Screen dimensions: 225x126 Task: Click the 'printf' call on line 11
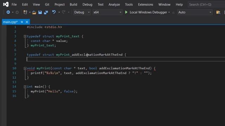pos(37,73)
